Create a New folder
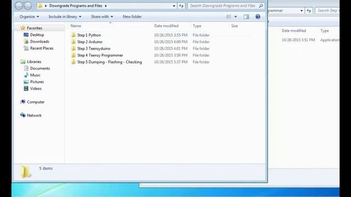The width and height of the screenshot is (351, 197). [132, 16]
